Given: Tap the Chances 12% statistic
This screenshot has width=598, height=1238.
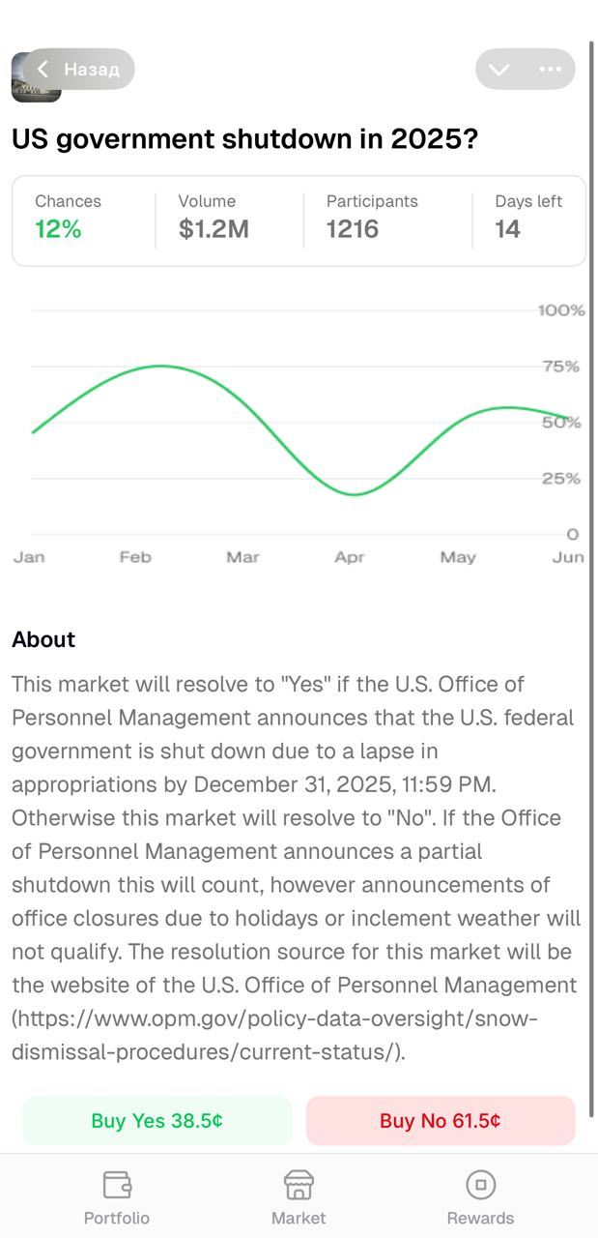Looking at the screenshot, I should (68, 217).
